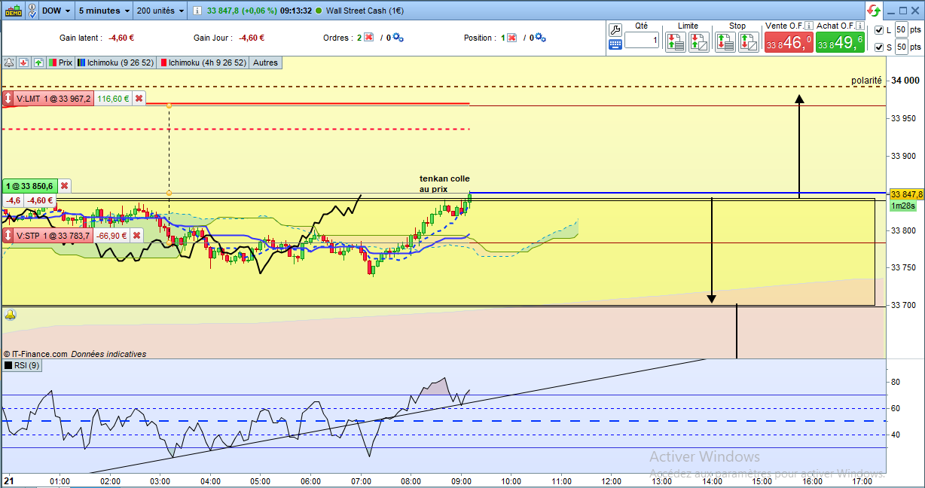925x488 pixels.
Task: Click the Qté quantity input field
Action: click(x=642, y=40)
